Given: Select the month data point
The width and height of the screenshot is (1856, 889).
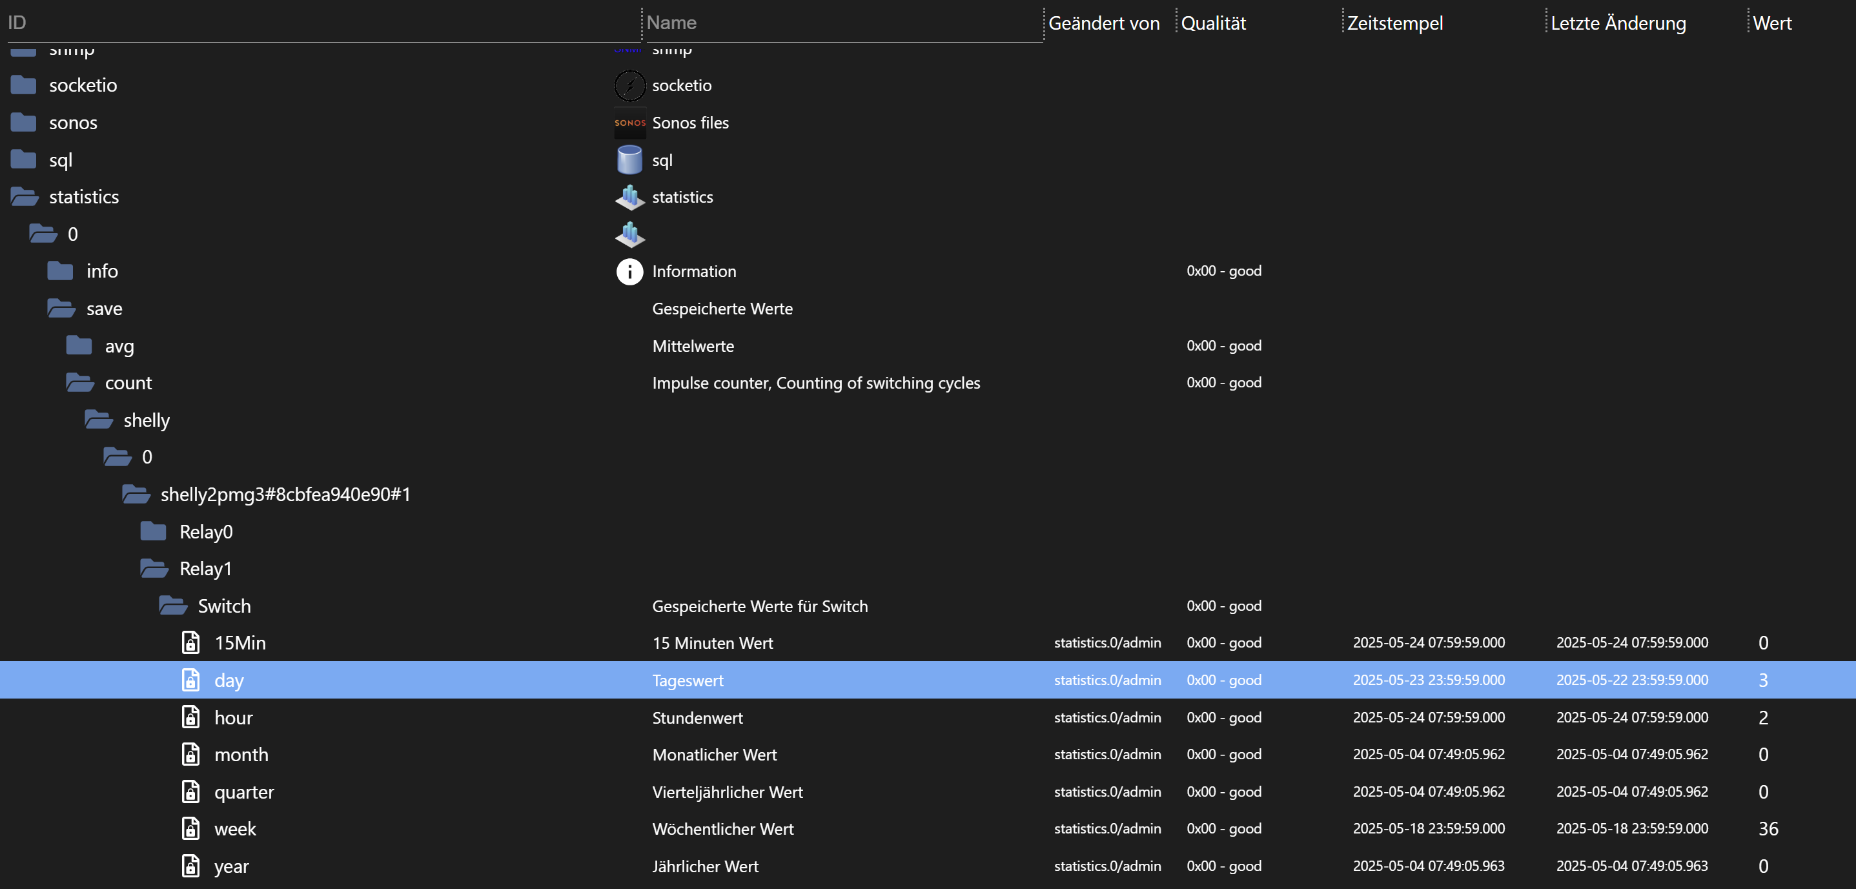Looking at the screenshot, I should point(241,754).
